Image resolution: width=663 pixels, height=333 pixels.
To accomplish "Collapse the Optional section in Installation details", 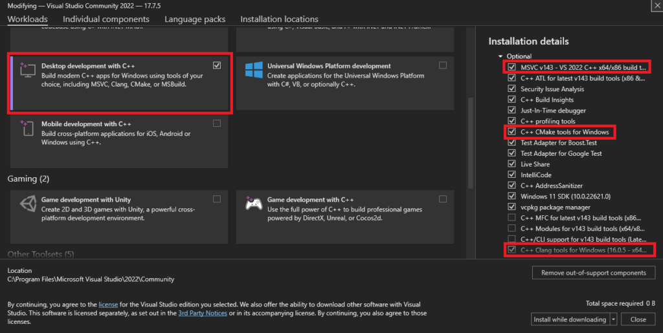I will click(x=500, y=56).
